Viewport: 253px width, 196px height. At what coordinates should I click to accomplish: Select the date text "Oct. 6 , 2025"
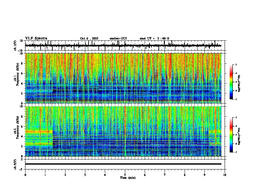tap(89, 38)
